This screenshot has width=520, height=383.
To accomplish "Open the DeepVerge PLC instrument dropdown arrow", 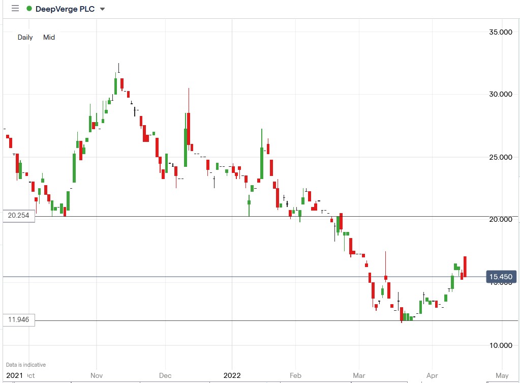I will pos(101,9).
